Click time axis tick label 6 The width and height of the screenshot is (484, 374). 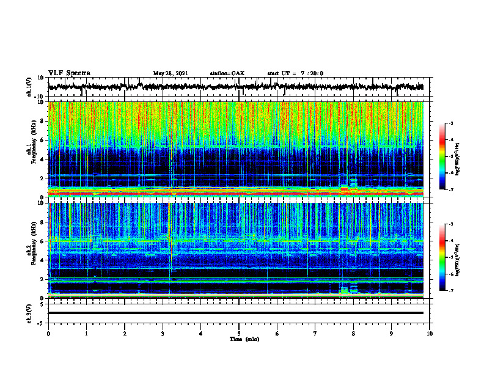tap(277, 334)
